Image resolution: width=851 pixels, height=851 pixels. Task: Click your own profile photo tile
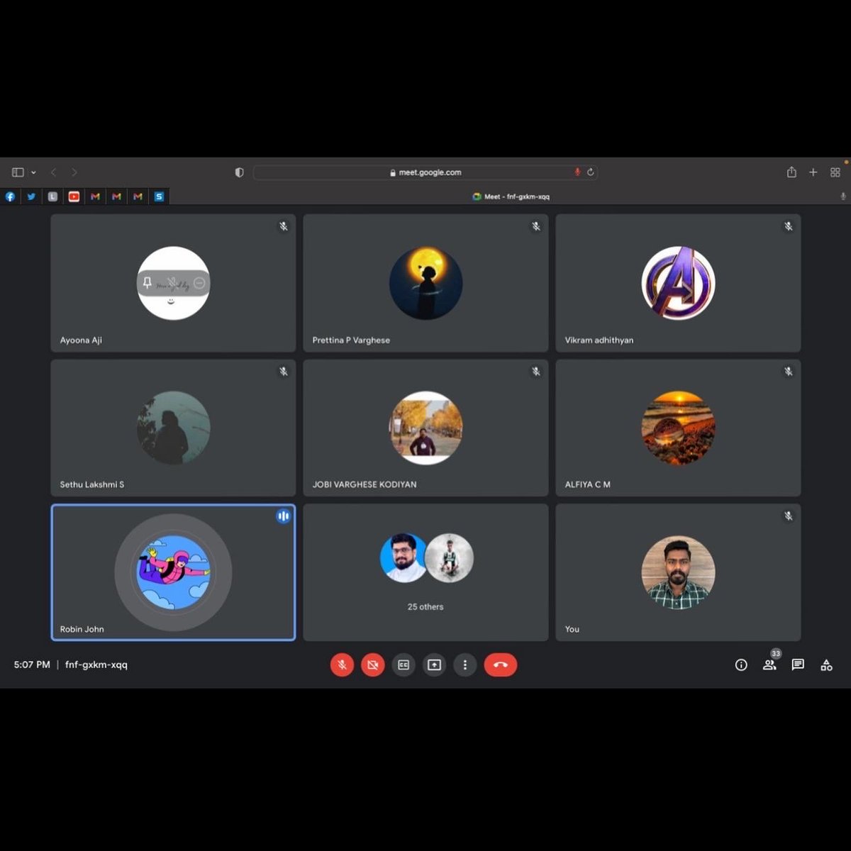(x=678, y=572)
